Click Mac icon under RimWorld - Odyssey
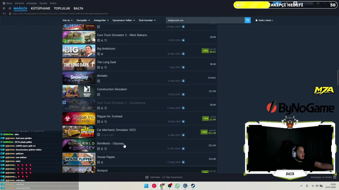Image resolution: width=339 pixels, height=190 pixels. 102,149
